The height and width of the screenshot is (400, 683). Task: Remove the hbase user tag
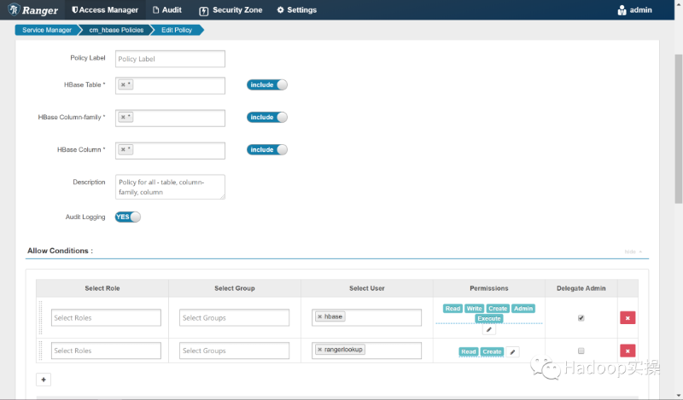(x=319, y=316)
